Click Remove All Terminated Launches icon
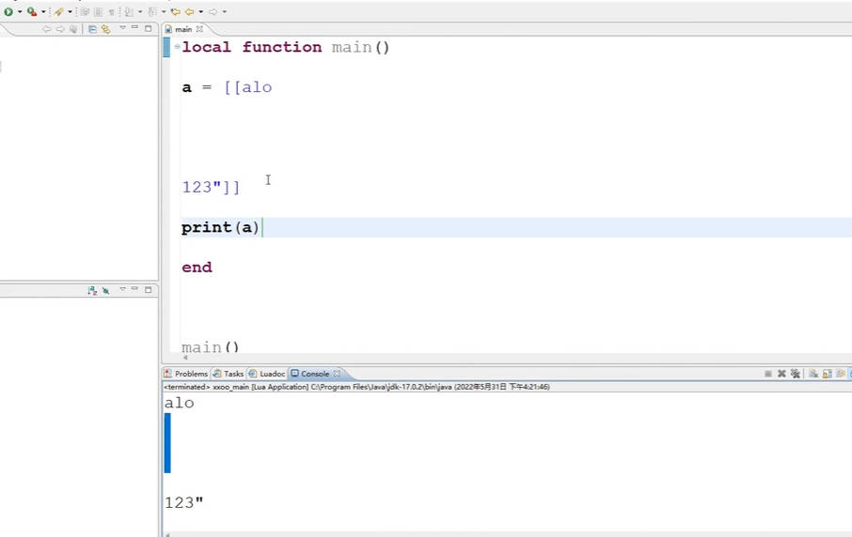This screenshot has height=537, width=852. click(796, 374)
